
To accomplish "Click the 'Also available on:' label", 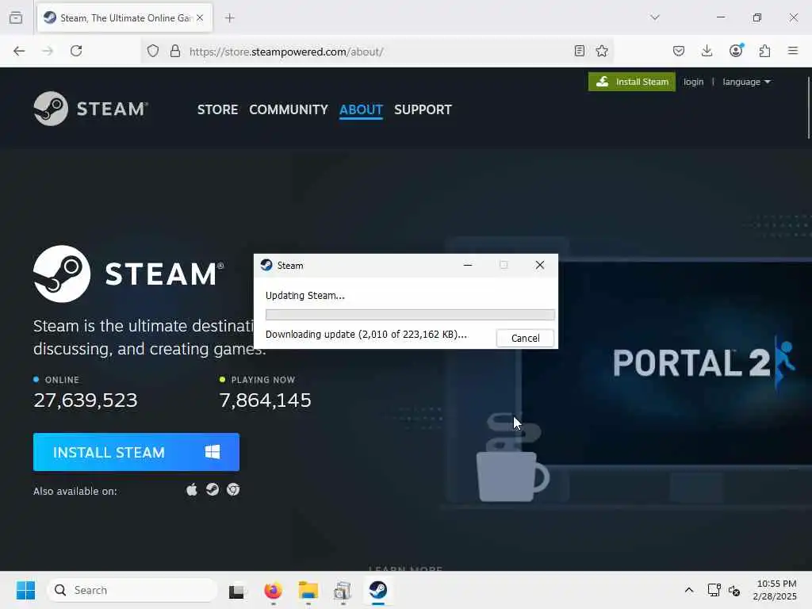I will point(75,491).
